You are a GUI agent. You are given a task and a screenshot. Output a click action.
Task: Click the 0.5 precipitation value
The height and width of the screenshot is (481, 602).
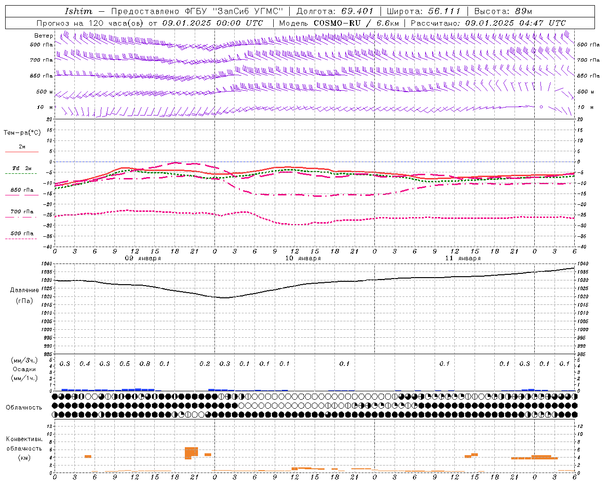[125, 364]
